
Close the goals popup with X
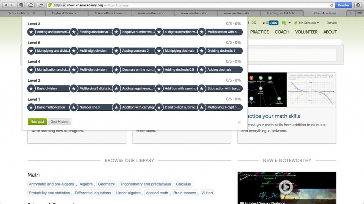click(239, 122)
